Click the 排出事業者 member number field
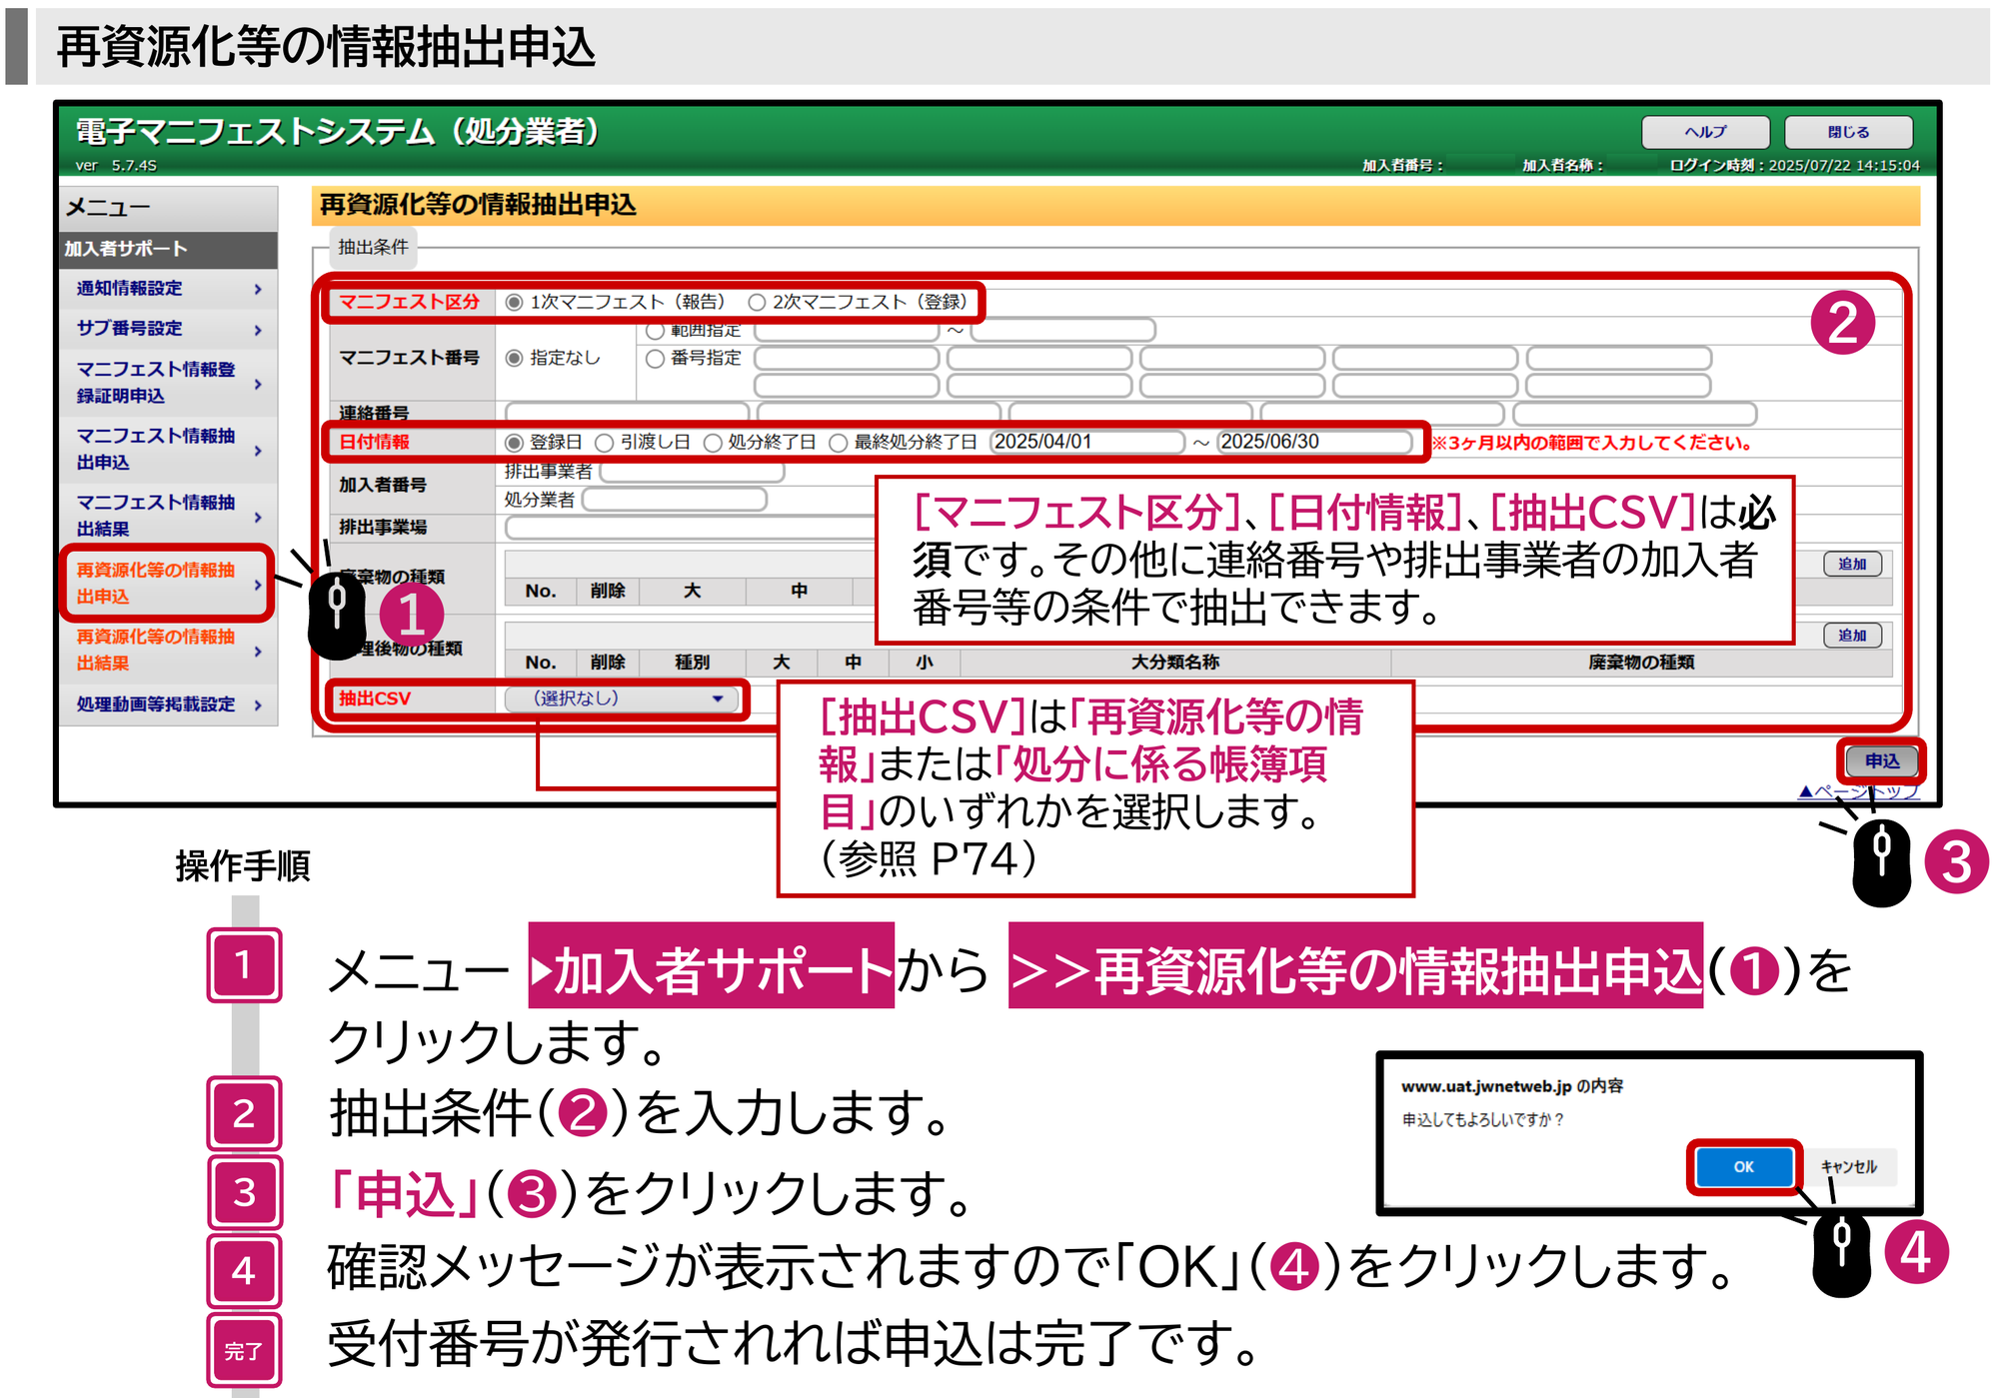Viewport: 1999px width, 1398px height. pyautogui.click(x=692, y=472)
